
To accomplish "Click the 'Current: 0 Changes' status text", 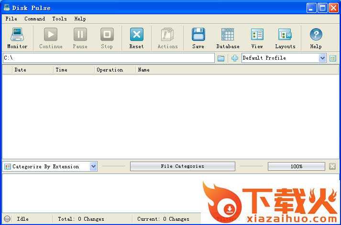I will 163,219.
